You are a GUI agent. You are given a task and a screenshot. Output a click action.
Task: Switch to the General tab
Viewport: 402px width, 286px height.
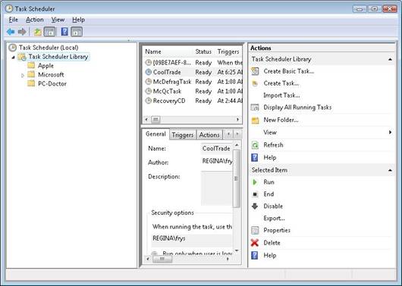(x=155, y=134)
